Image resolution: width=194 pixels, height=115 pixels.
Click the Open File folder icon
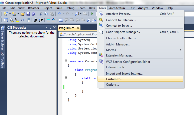22,14
